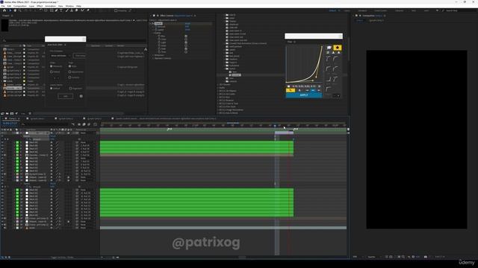Click the yellow star favorites icon in Flow
Viewport: 478px width, 268px height.
pyautogui.click(x=337, y=48)
